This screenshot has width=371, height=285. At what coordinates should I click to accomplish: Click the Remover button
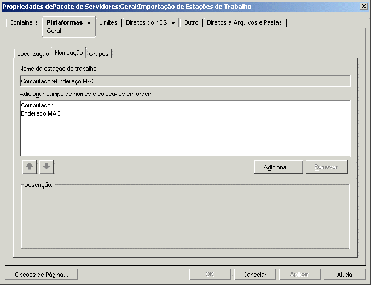click(x=327, y=167)
